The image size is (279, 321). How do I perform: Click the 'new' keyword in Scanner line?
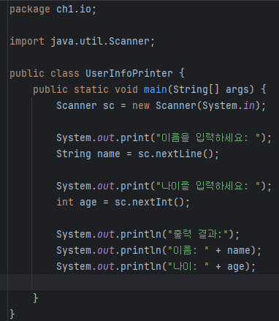pyautogui.click(x=141, y=106)
